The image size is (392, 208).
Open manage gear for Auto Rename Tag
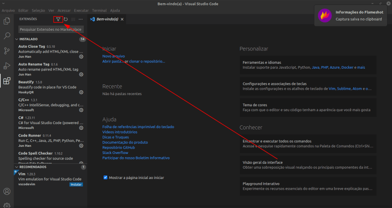(x=81, y=75)
